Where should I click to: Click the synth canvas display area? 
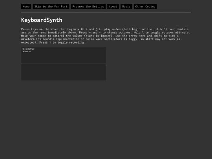point(64,64)
